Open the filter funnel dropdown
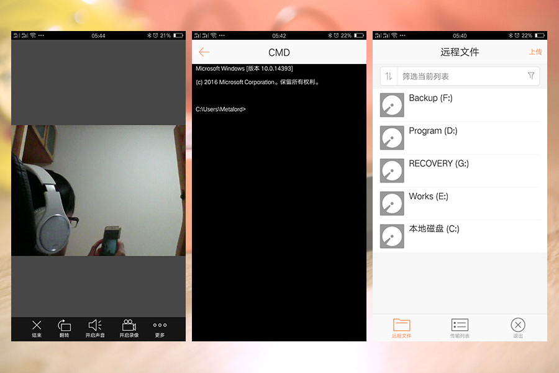 tap(531, 76)
